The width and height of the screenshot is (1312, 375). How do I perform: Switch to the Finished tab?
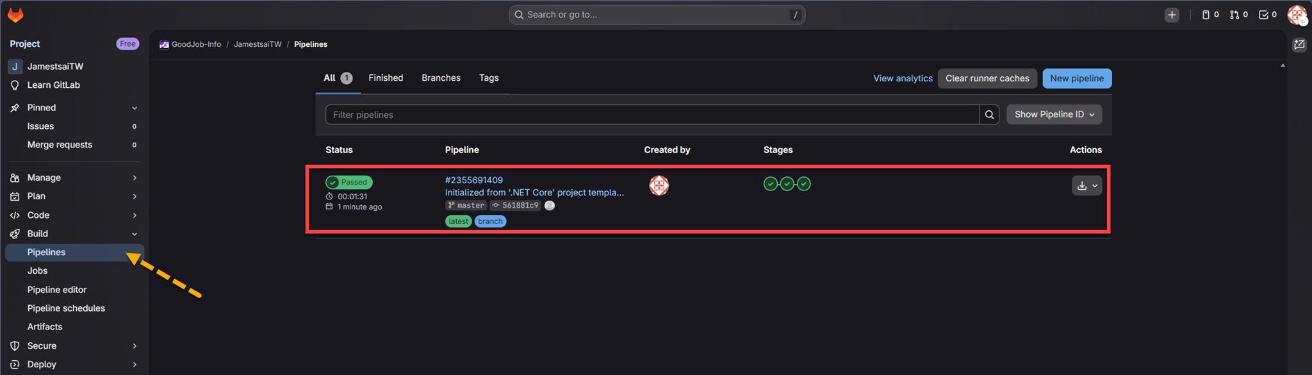click(386, 78)
